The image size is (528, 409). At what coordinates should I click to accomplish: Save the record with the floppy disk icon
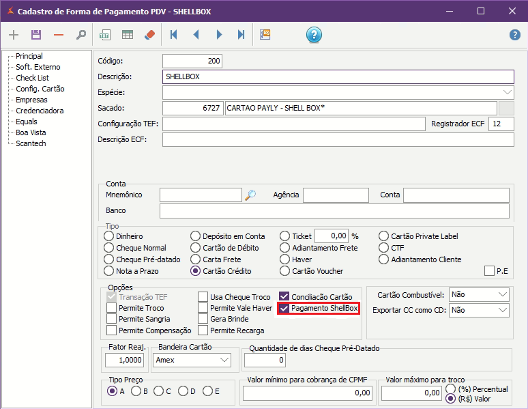[x=36, y=35]
